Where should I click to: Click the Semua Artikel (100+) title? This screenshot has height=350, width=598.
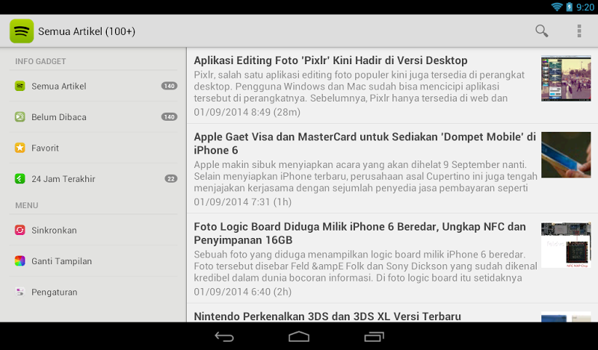point(87,31)
